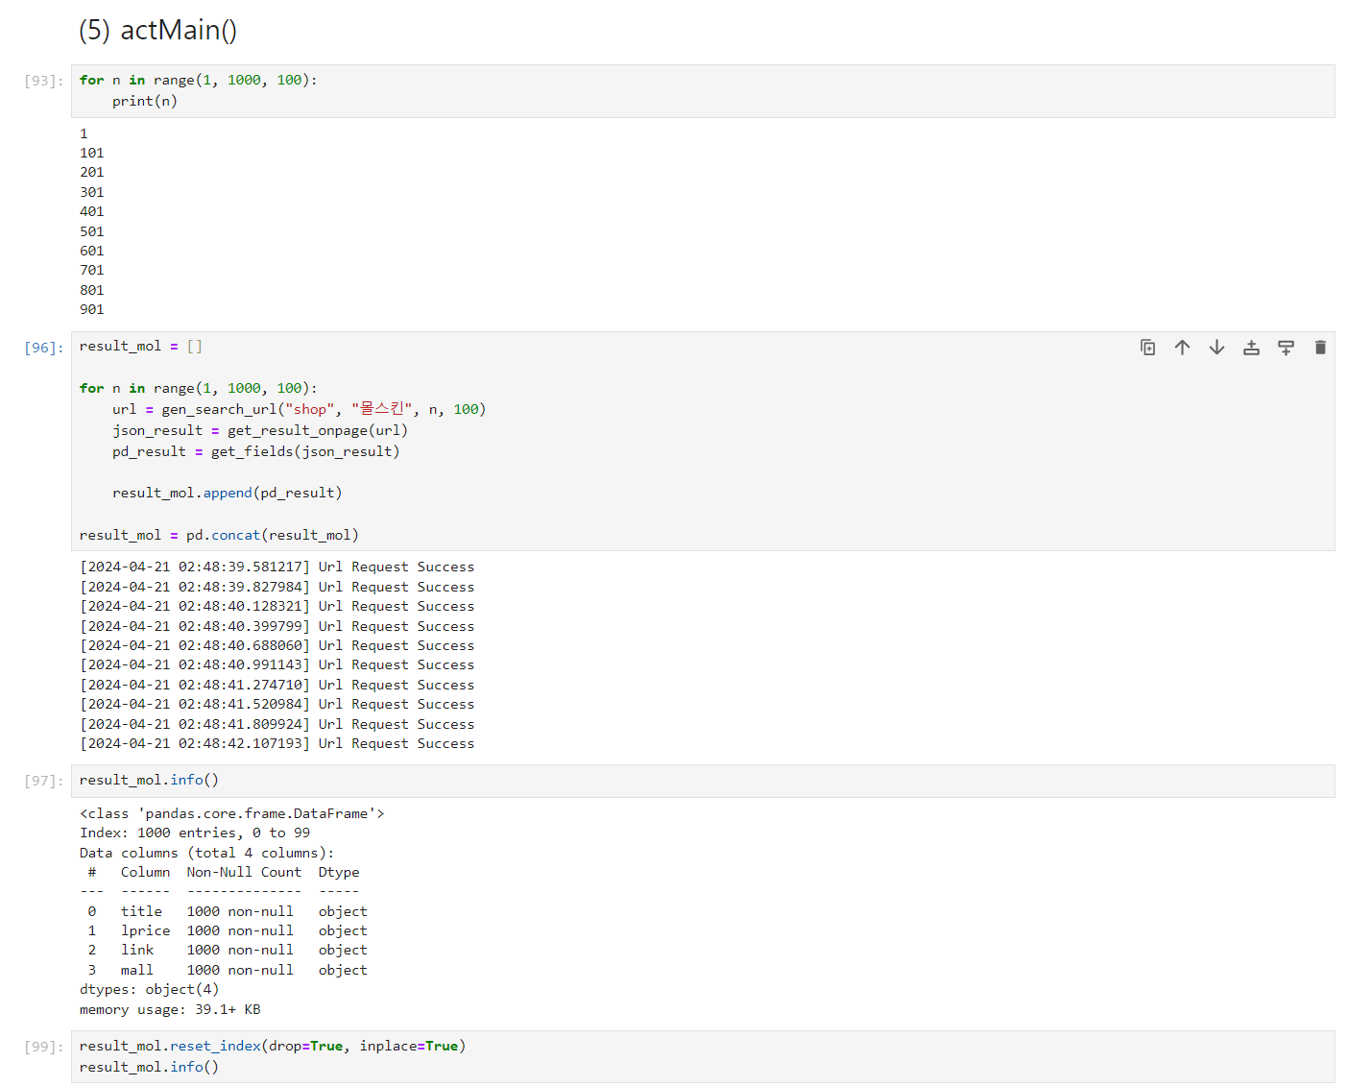
Task: Click the 'Index: 1000 entries, 0 to 99' line
Action: pyautogui.click(x=195, y=833)
